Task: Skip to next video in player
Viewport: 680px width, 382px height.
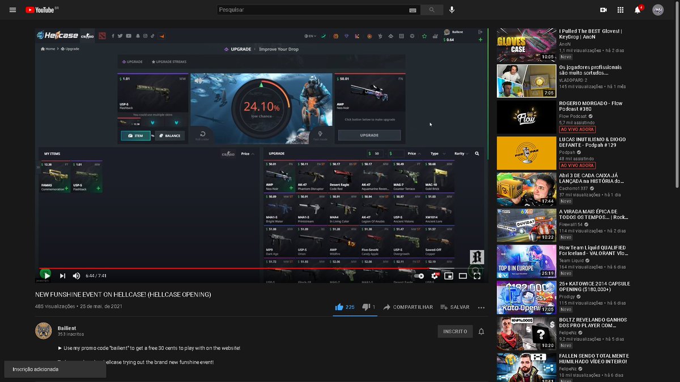Action: (62, 276)
